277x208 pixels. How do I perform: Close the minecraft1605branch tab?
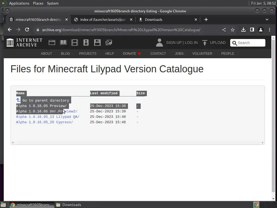tap(67, 19)
